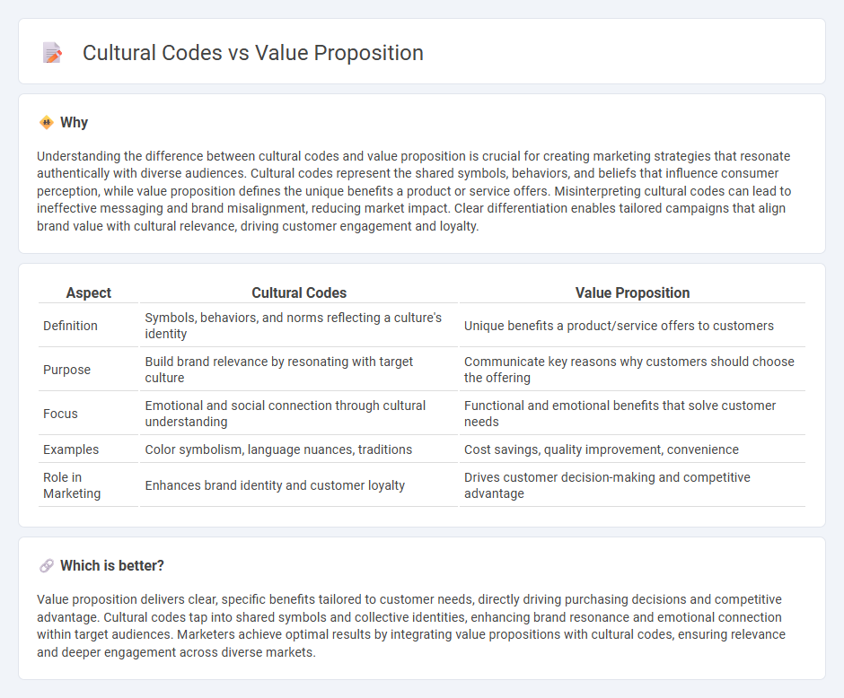
Task: Click the chain link icon by Which is better?
Action: (x=47, y=566)
